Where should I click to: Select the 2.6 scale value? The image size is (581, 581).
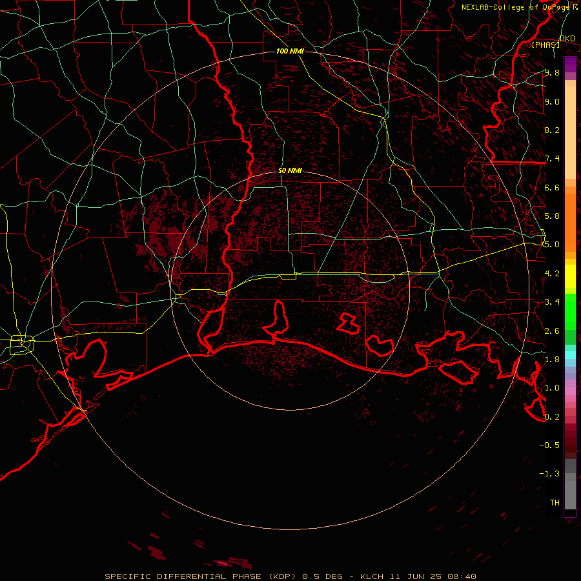pos(552,331)
